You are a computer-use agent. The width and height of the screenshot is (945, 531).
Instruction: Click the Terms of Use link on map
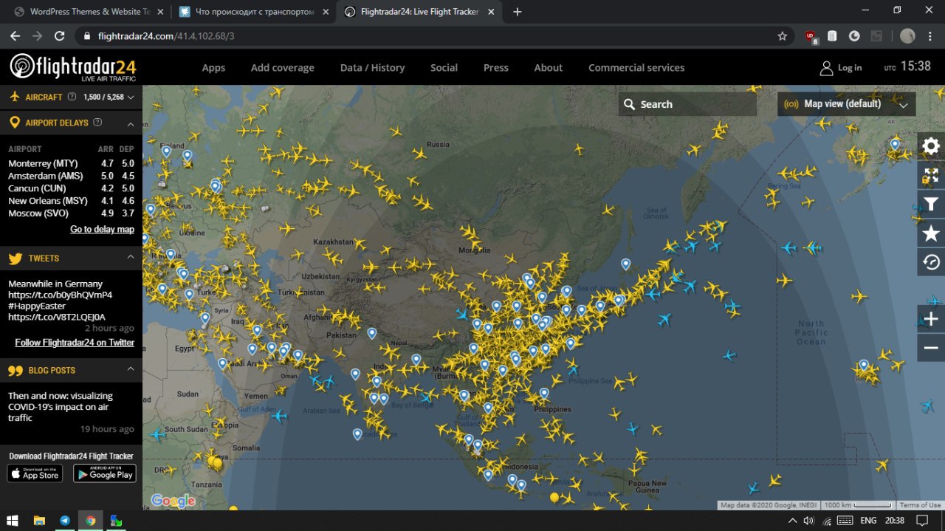pos(920,505)
